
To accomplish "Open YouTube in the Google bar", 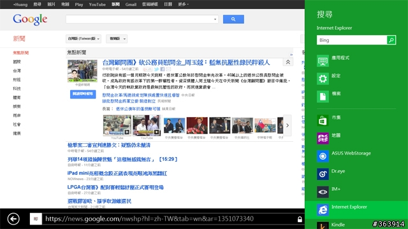I will 97,4.
